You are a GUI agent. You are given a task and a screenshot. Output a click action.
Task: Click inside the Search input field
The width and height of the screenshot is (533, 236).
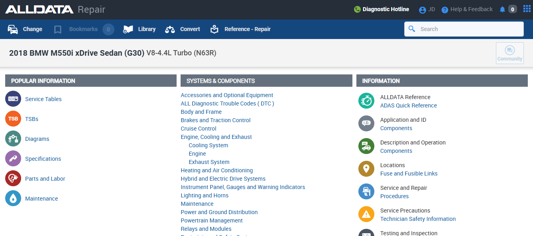coord(464,29)
